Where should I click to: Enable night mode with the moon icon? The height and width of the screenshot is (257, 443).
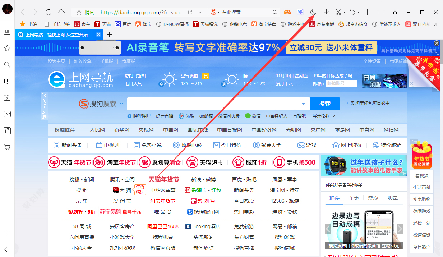coord(313,12)
